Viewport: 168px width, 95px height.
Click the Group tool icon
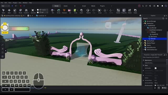coord(99,10)
